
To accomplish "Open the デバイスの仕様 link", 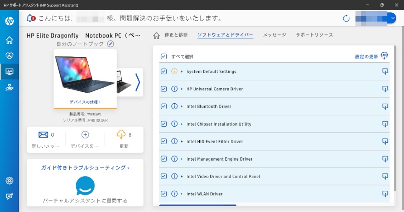I will [x=85, y=102].
